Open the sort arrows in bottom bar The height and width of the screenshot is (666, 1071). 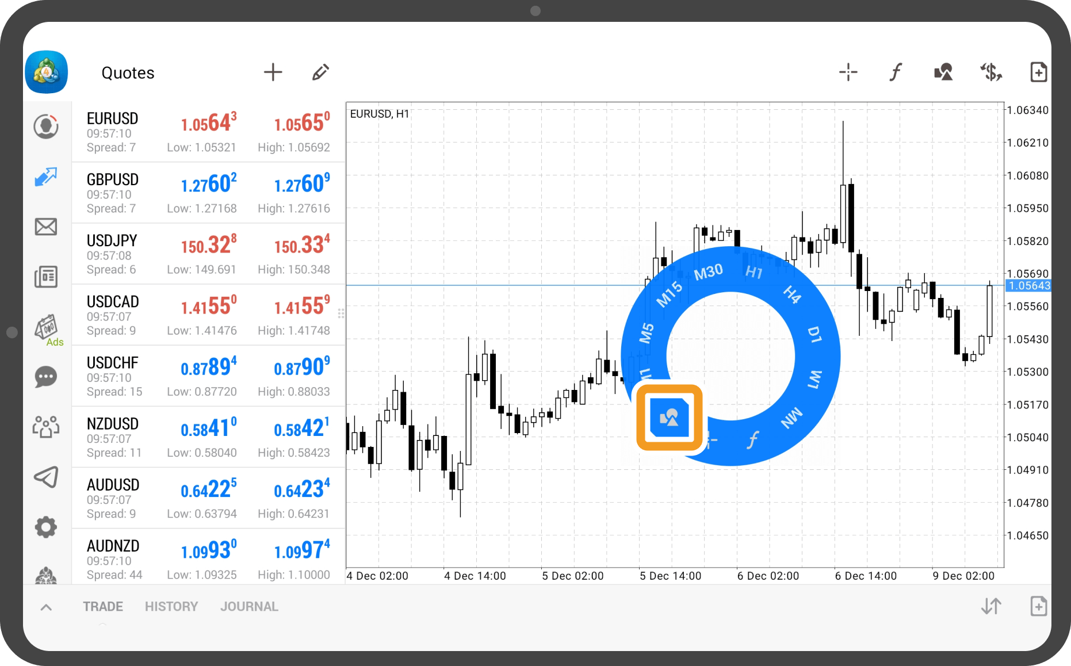point(991,606)
